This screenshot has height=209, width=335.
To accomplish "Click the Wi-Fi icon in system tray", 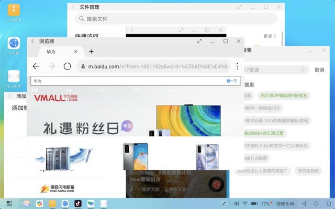I will pyautogui.click(x=244, y=203).
